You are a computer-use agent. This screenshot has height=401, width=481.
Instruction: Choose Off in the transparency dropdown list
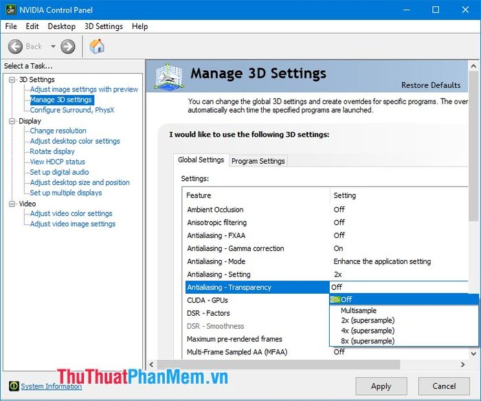coord(404,299)
